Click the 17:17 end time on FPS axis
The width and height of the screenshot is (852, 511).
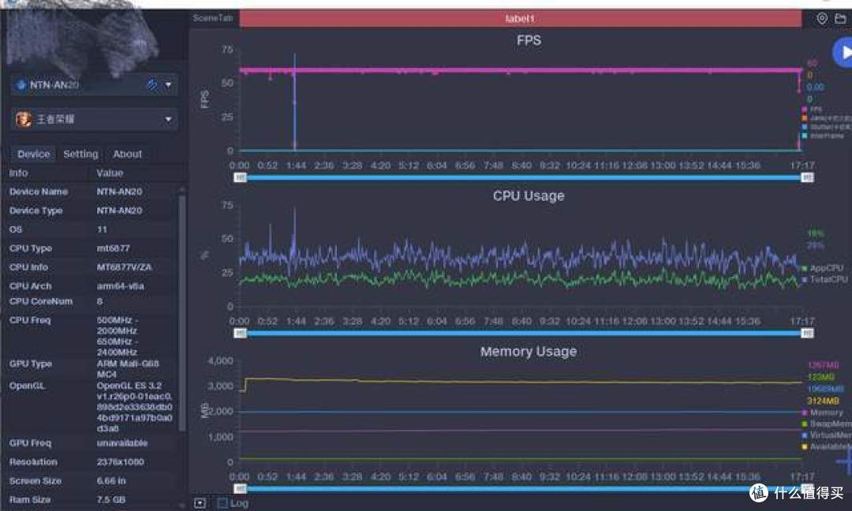click(x=802, y=165)
